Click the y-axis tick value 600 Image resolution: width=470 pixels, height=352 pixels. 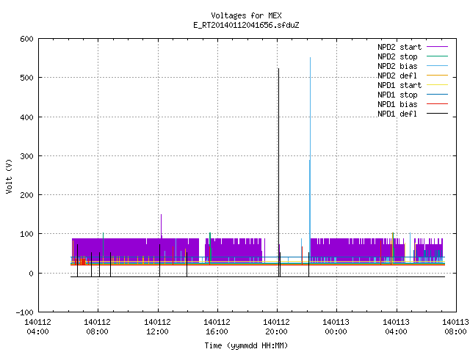(26, 39)
